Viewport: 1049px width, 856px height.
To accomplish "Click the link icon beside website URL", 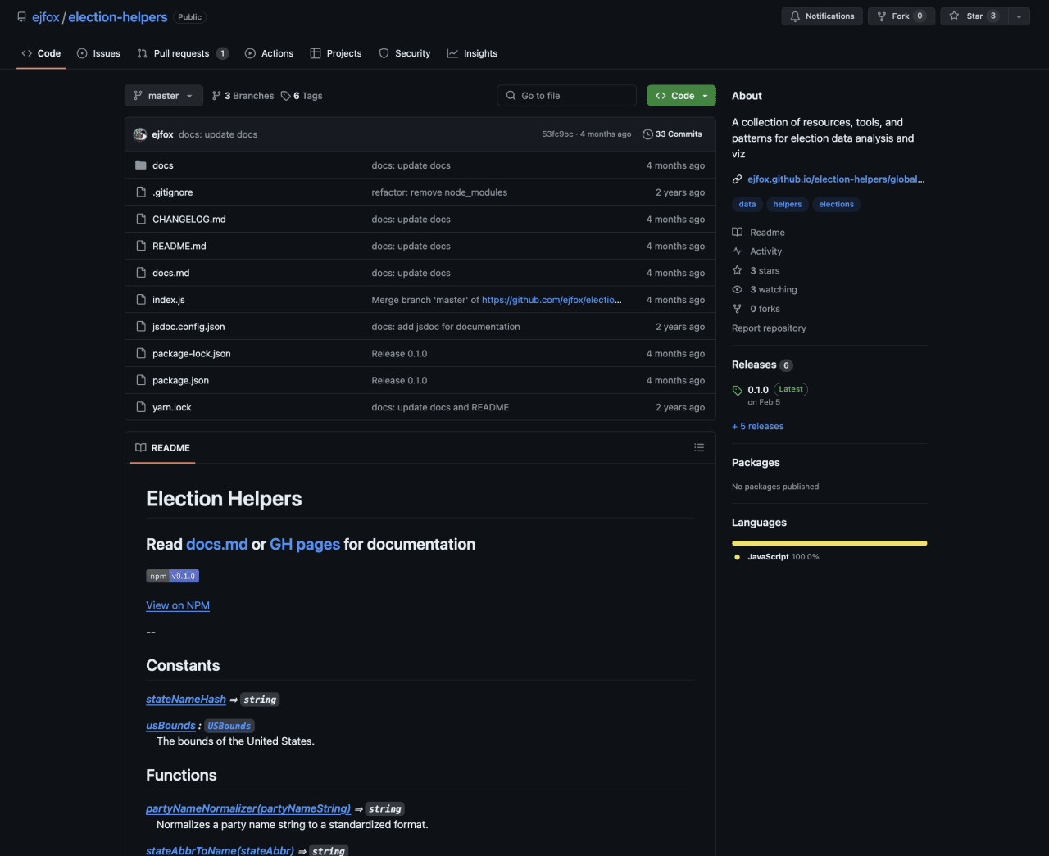I will point(738,179).
